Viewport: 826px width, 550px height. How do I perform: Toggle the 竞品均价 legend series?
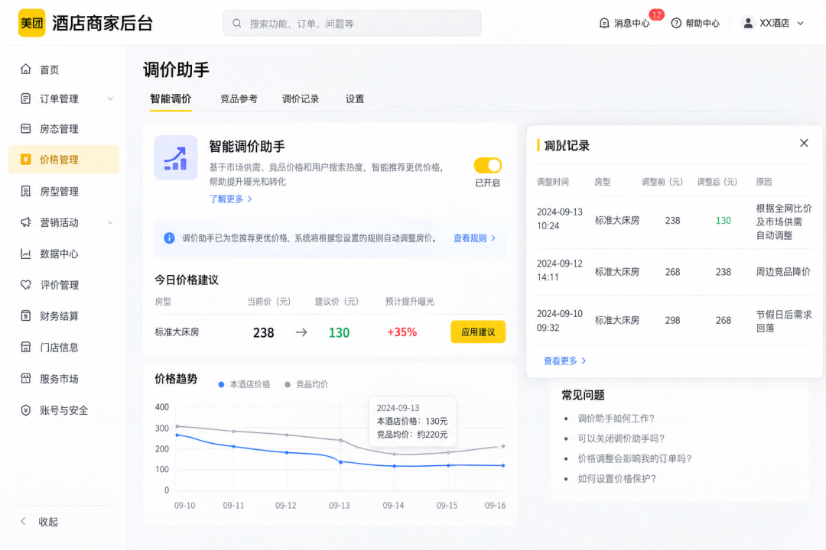[306, 384]
